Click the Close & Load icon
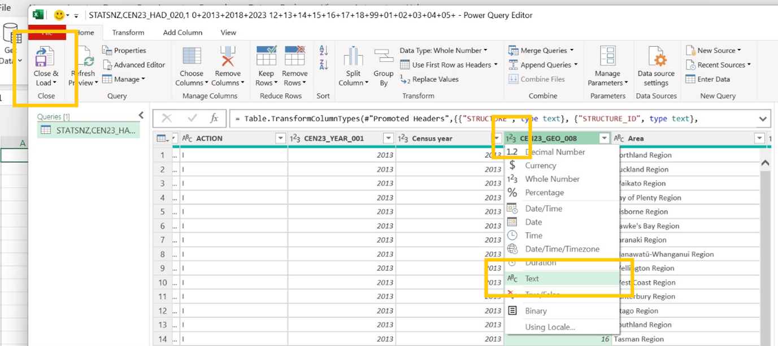The height and width of the screenshot is (346, 778). (x=45, y=57)
